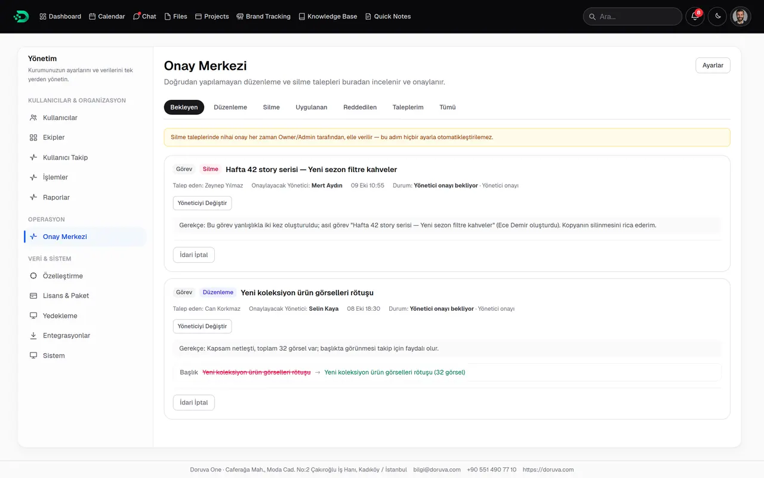Click the İşlemler activity icon

33,177
